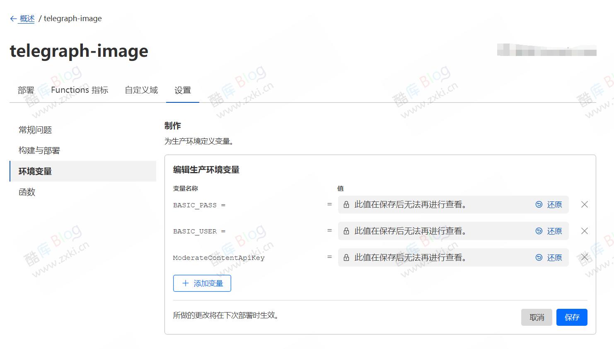
Task: Open the 自定义域 tab
Action: [141, 90]
